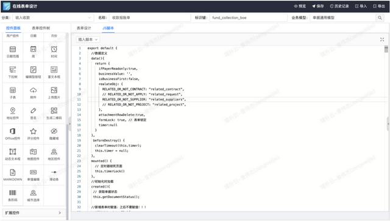Collapse the left panel via divider handle
The height and width of the screenshot is (221, 390).
point(69,123)
